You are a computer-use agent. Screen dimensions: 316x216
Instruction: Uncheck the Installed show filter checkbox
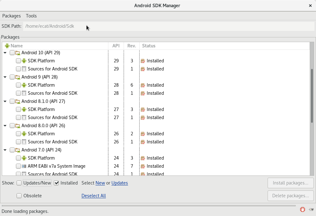coord(56,183)
